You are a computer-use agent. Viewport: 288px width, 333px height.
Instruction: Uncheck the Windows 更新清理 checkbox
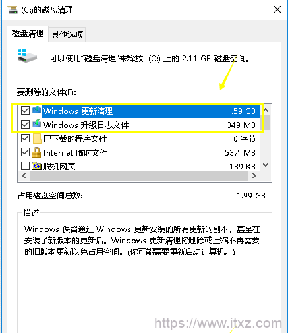tap(25, 110)
